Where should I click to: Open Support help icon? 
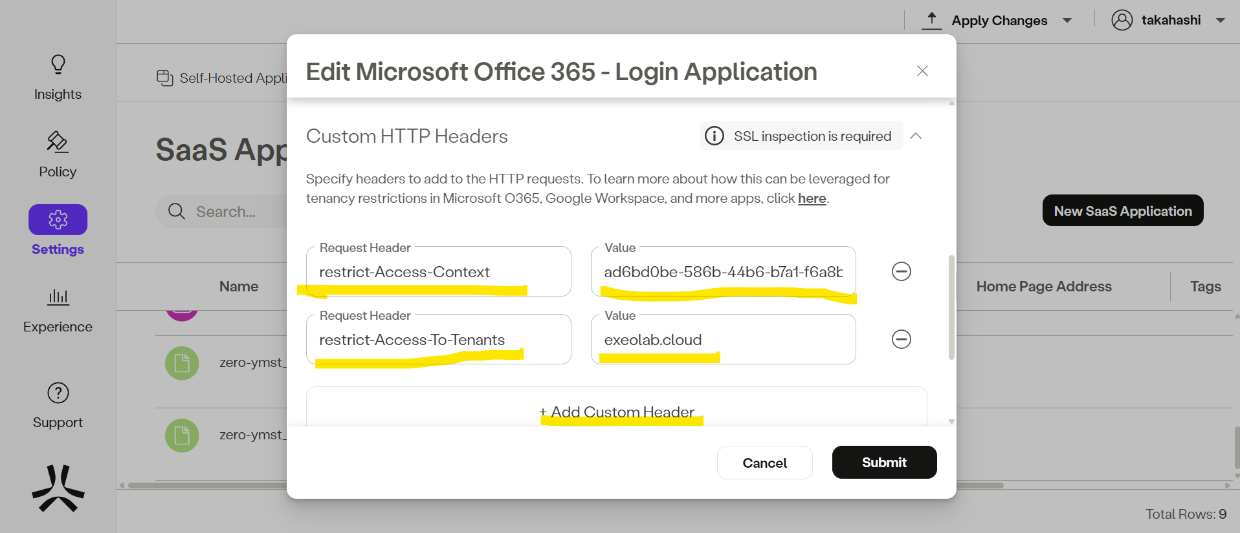[58, 393]
